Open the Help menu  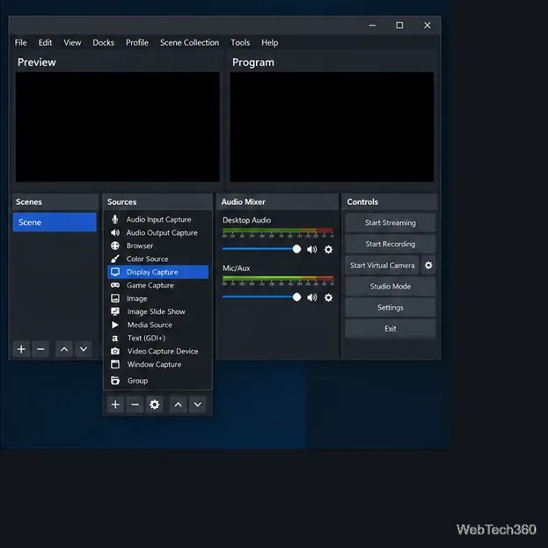[x=270, y=42]
